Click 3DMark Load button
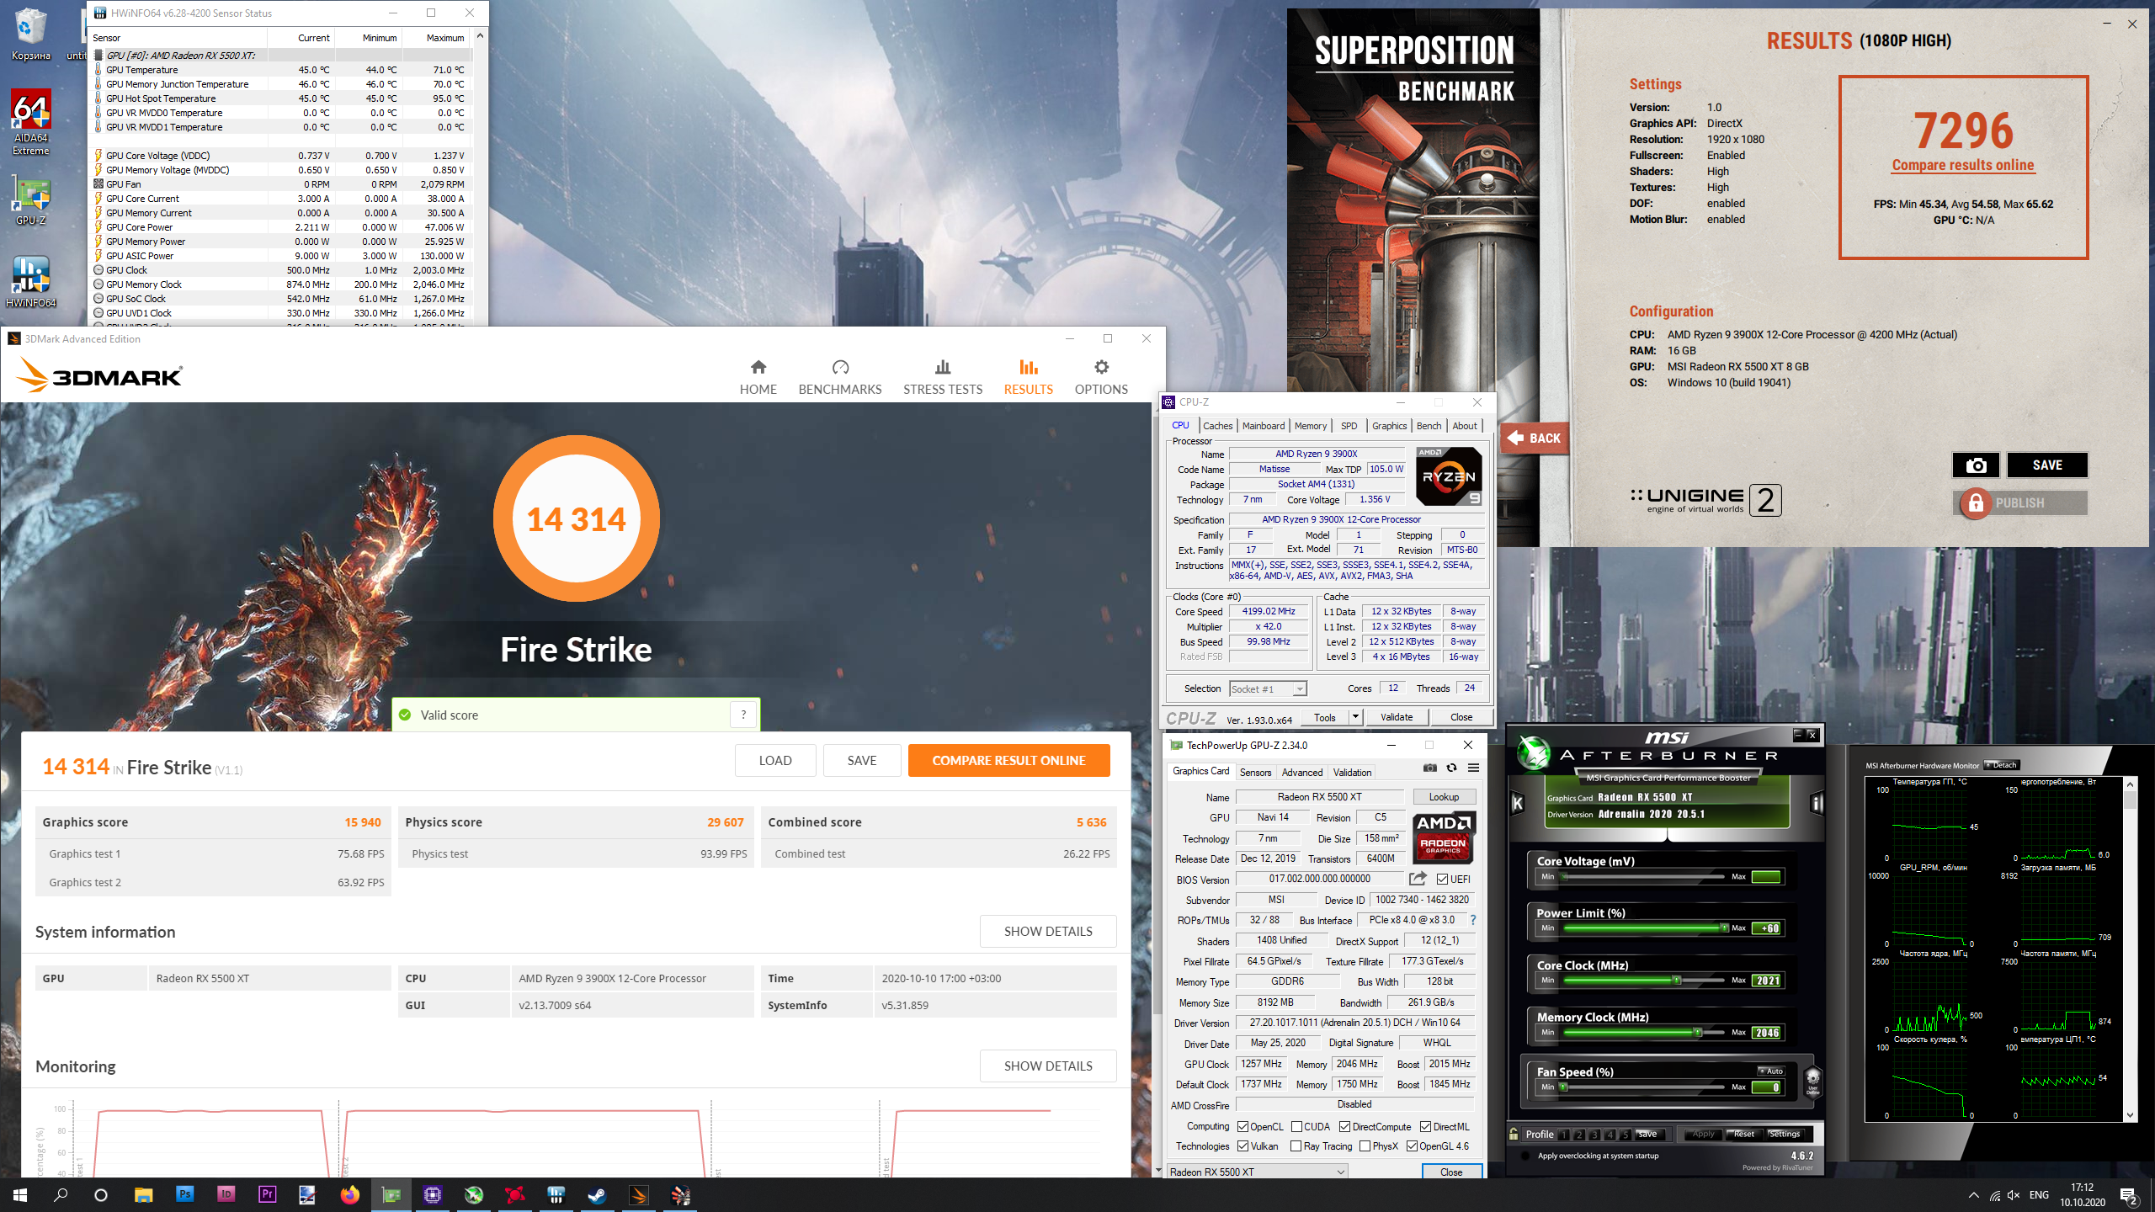 click(774, 760)
